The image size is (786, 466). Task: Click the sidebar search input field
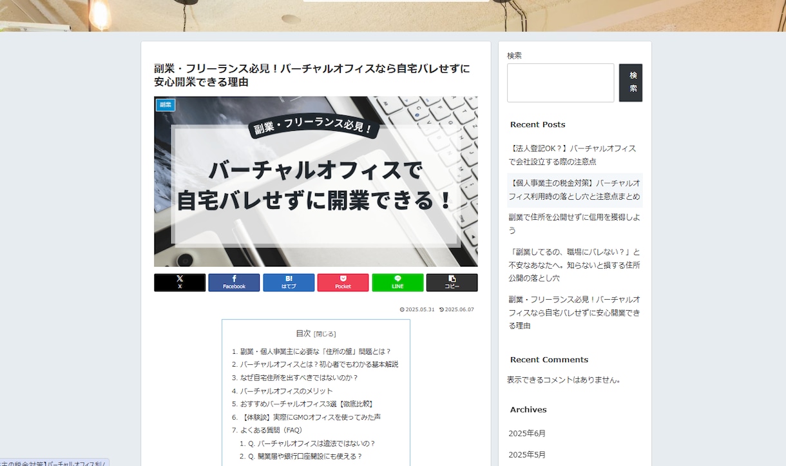pyautogui.click(x=561, y=83)
